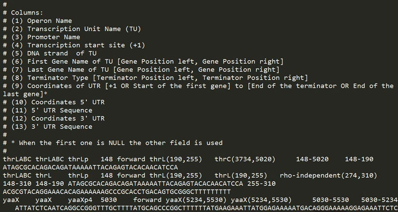Click the '5030-5530' coordinates in yaaX row
The height and width of the screenshot is (212, 398).
pyautogui.click(x=330, y=200)
